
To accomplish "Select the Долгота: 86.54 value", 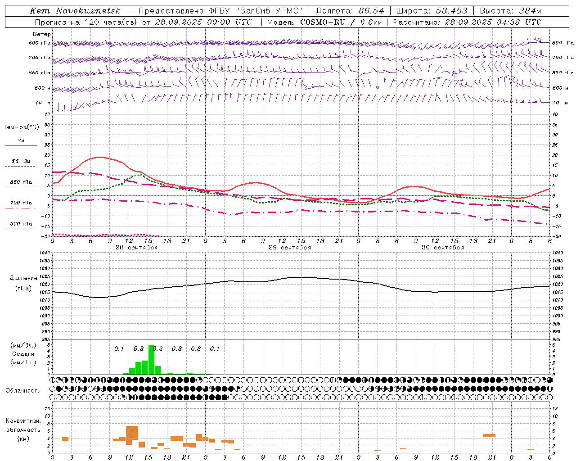I will 350,11.
